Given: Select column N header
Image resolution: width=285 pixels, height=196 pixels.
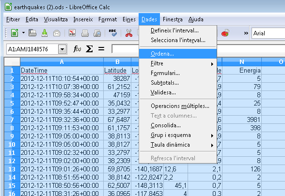Looking at the screenshot, I should (242, 62).
